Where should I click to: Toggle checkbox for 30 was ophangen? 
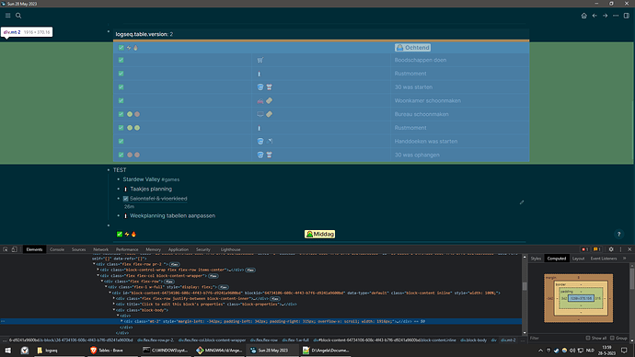tap(121, 155)
